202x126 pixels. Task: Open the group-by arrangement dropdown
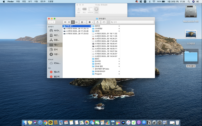pos(83,22)
